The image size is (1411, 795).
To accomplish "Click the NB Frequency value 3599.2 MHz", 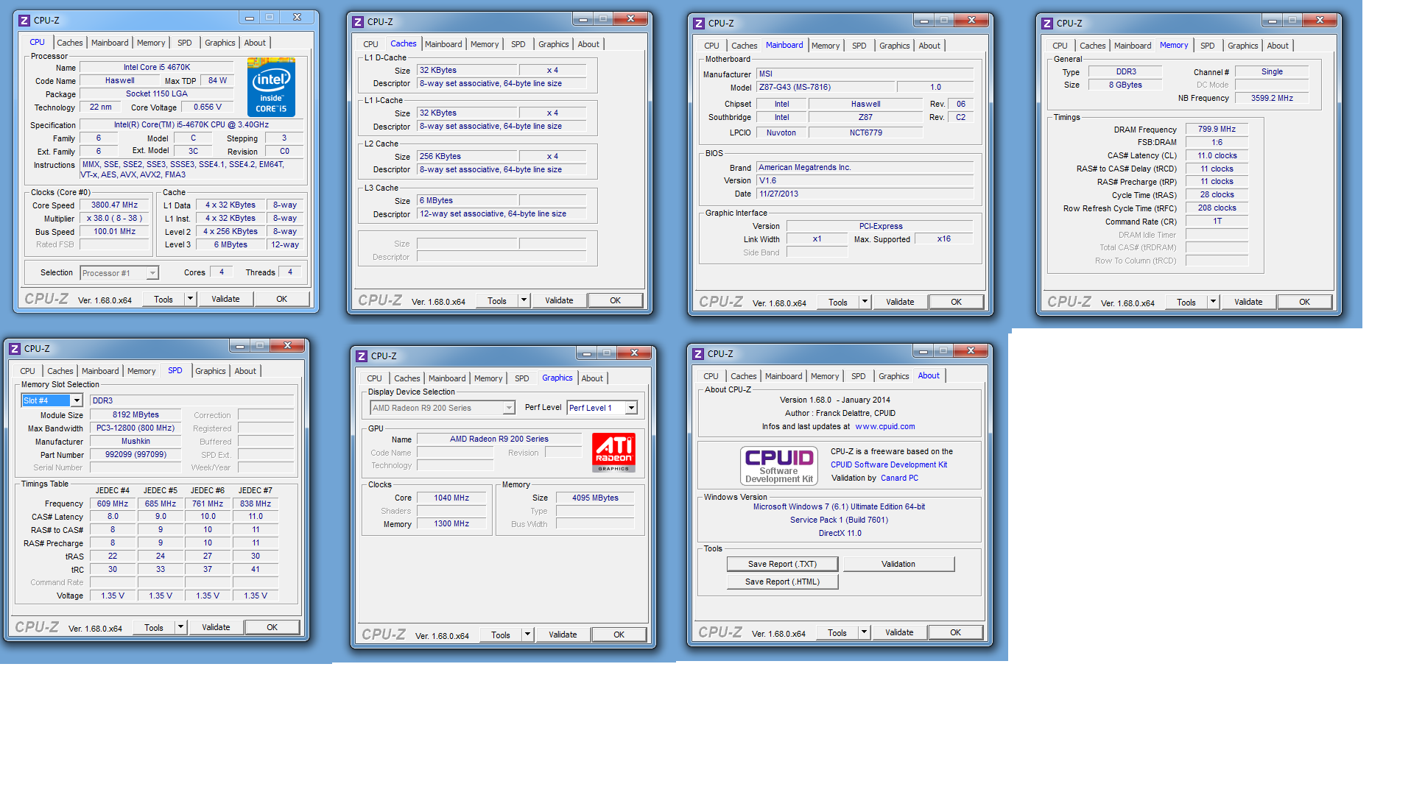I will (x=1272, y=99).
